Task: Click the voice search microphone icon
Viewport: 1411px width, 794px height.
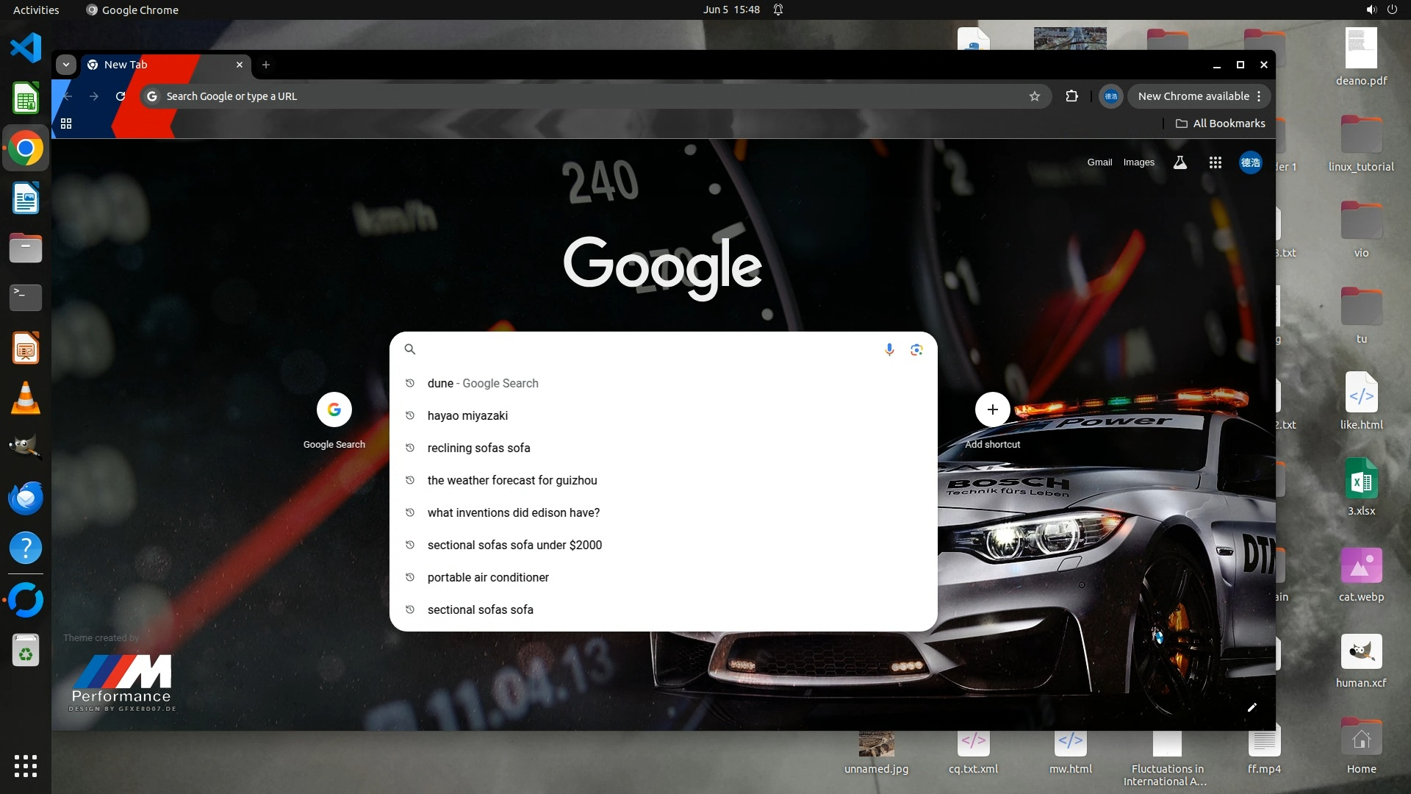Action: tap(889, 349)
